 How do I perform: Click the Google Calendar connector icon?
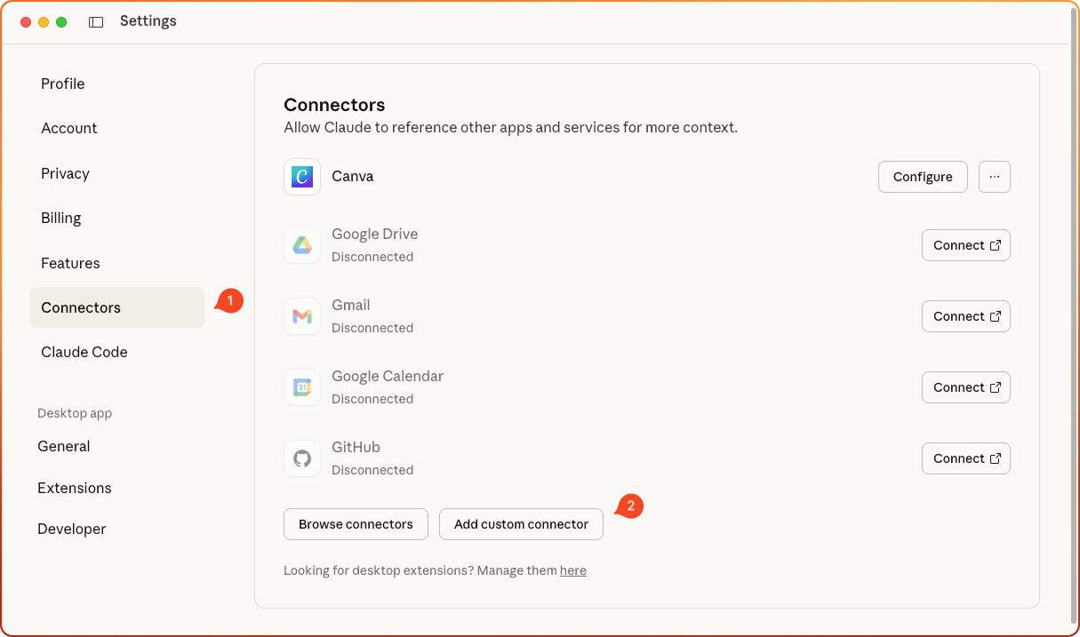point(302,387)
